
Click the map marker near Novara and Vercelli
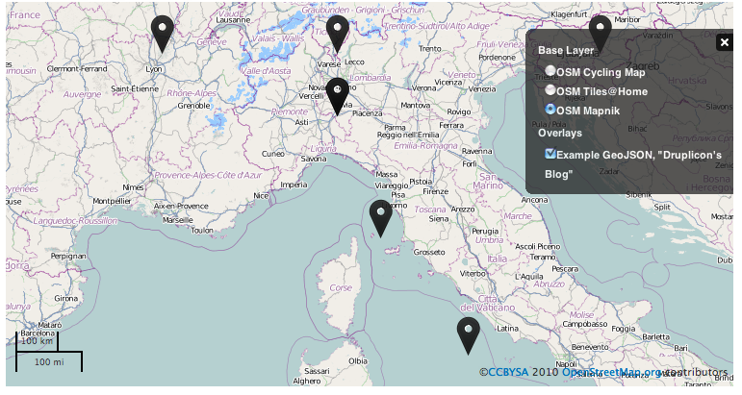(x=338, y=96)
